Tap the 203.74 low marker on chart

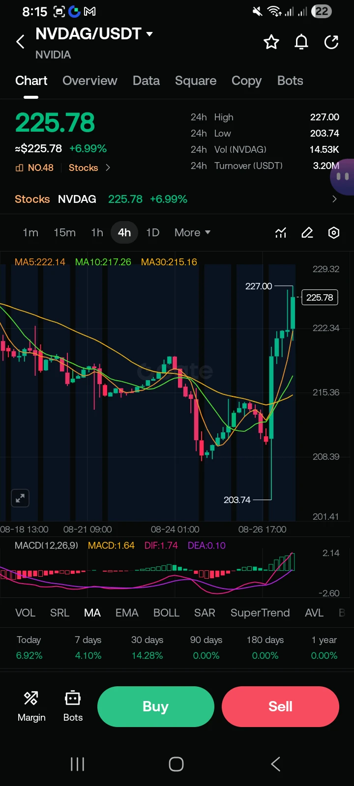click(237, 500)
